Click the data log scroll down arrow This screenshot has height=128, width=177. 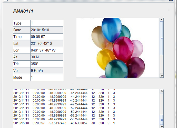click(x=162, y=126)
